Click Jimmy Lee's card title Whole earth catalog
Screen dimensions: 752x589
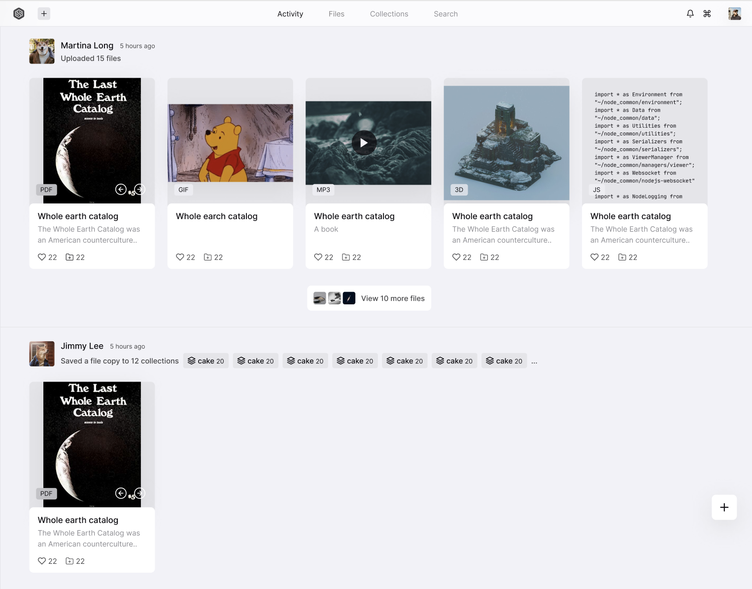tap(78, 520)
